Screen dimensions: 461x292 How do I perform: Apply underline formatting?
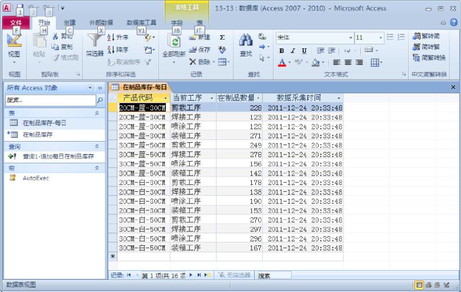[x=304, y=51]
